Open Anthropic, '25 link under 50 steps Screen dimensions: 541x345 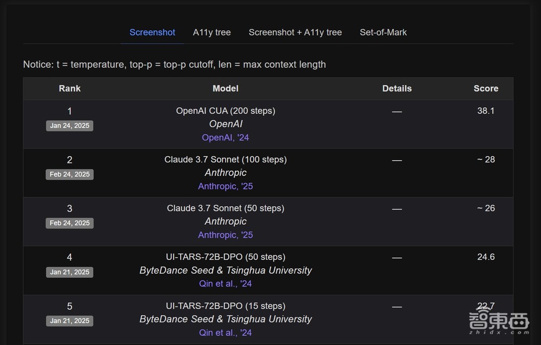point(225,235)
